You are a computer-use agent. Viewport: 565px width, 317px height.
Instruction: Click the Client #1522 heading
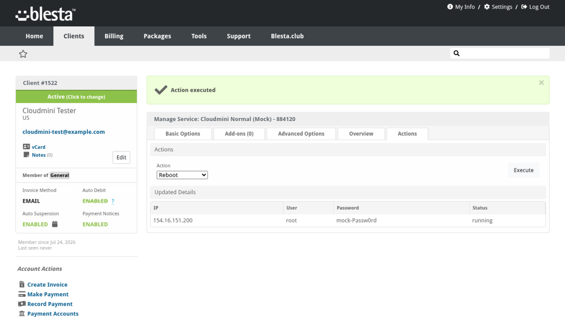coord(40,83)
